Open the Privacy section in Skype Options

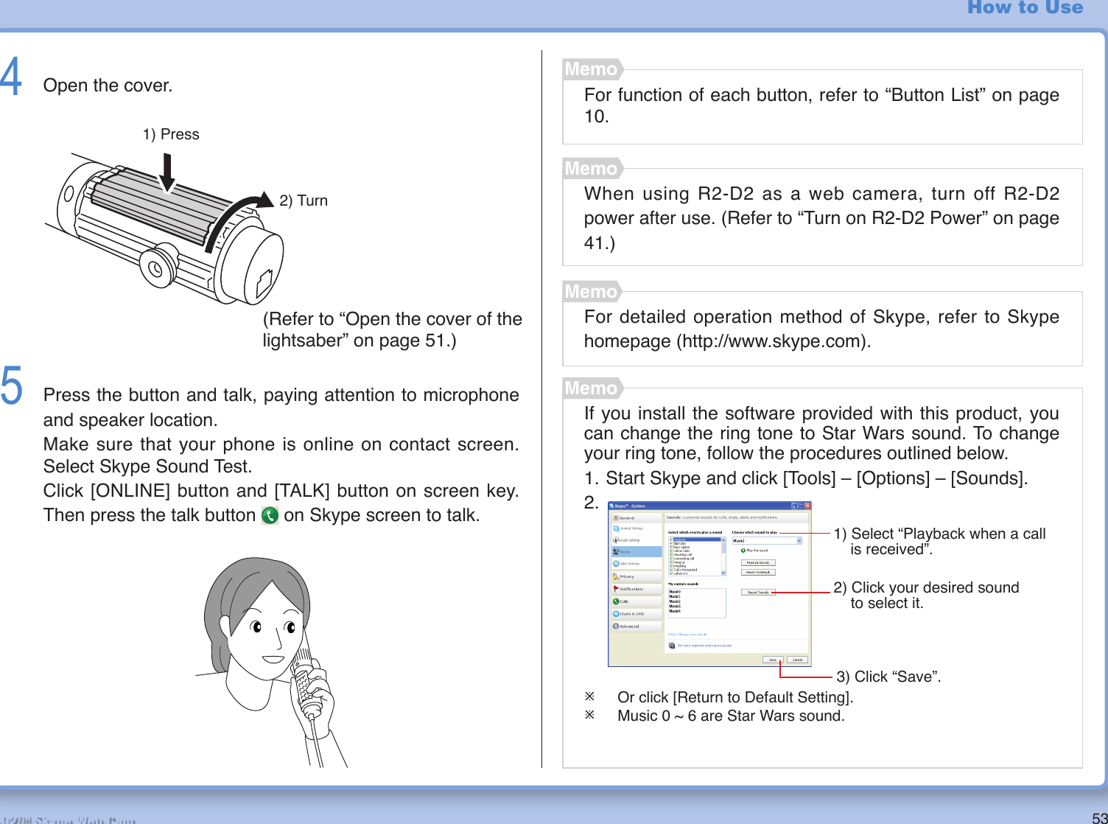637,576
